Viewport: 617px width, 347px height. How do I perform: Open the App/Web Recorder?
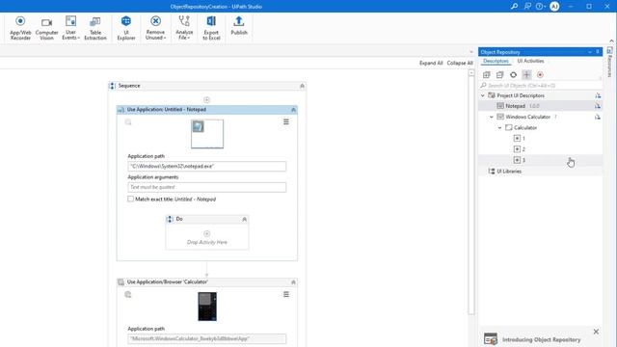[20, 28]
